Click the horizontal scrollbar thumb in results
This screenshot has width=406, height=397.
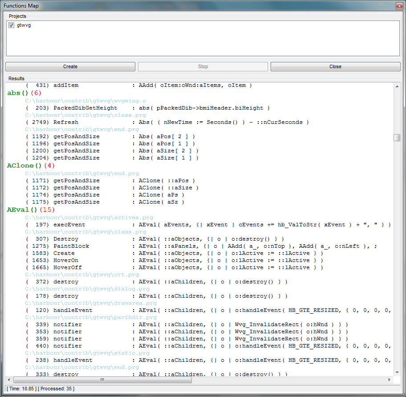click(102, 380)
